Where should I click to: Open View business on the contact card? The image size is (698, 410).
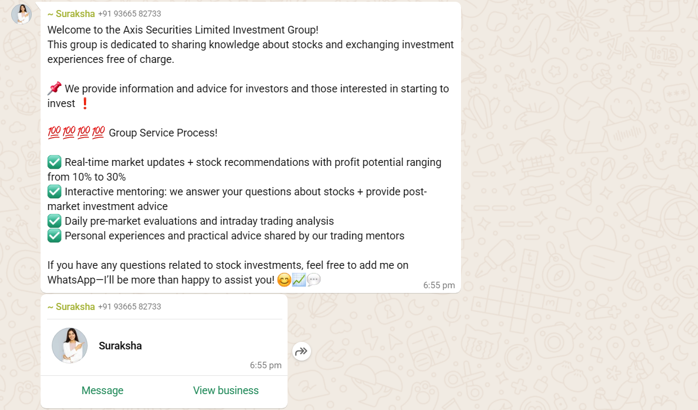point(226,391)
